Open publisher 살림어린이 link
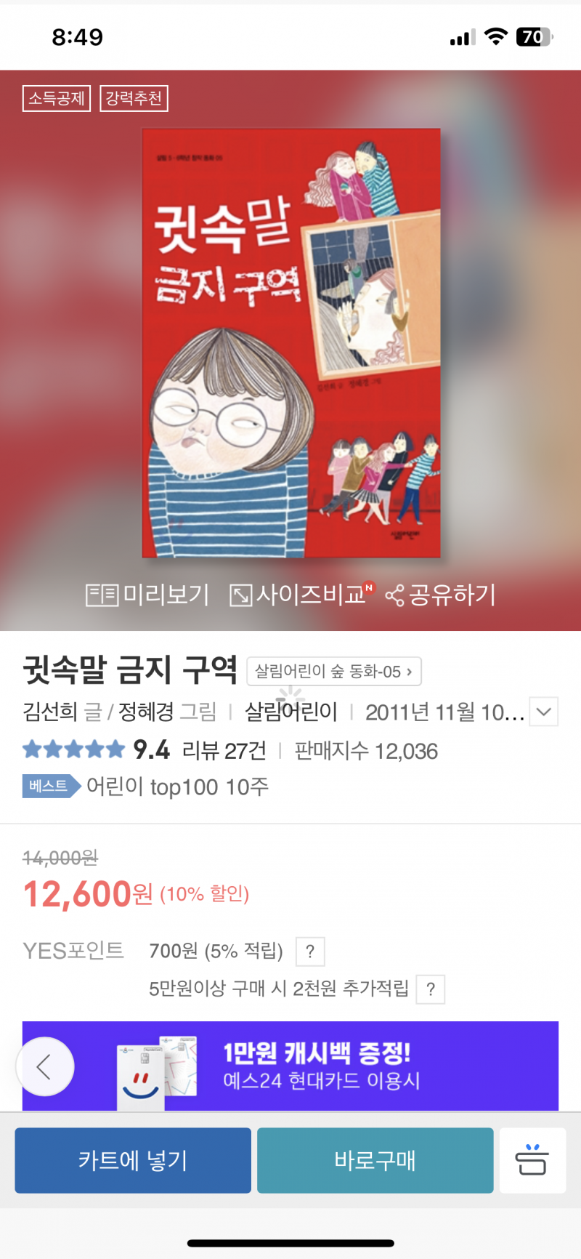Image resolution: width=581 pixels, height=1259 pixels. tap(291, 712)
